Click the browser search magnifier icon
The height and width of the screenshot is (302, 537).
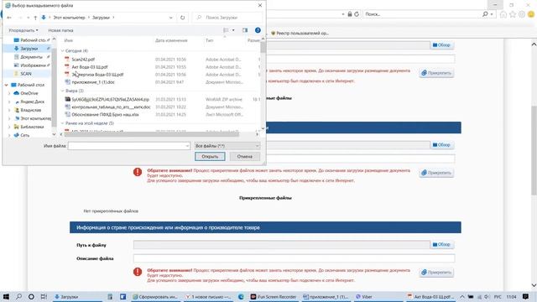485,14
